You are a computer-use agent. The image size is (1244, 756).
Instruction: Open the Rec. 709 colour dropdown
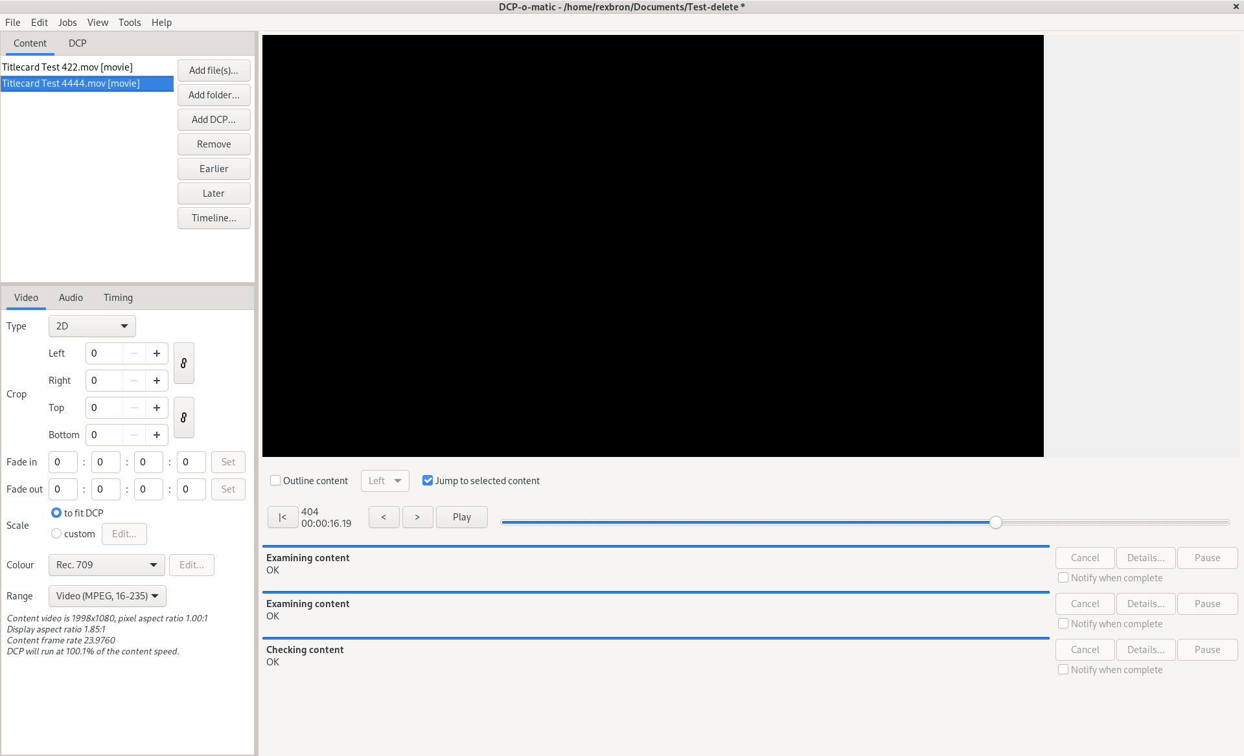point(106,565)
